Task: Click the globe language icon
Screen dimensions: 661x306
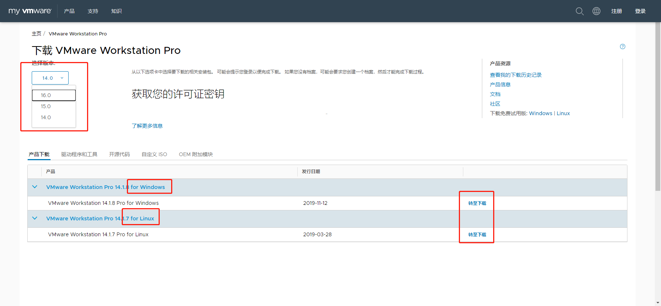Action: (x=596, y=11)
